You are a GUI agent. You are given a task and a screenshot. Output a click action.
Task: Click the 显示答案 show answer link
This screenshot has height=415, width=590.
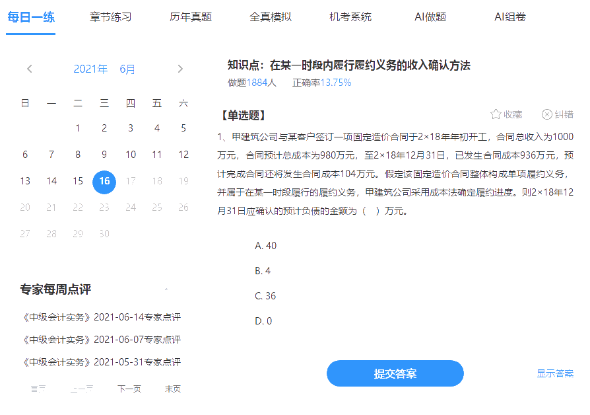pos(555,373)
